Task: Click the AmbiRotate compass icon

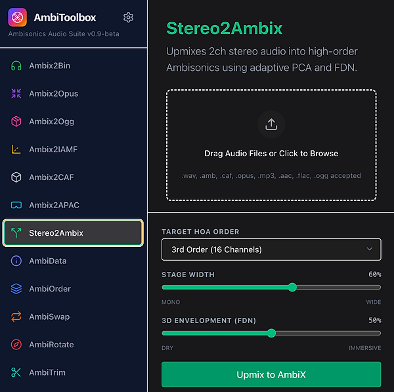Action: [16, 345]
